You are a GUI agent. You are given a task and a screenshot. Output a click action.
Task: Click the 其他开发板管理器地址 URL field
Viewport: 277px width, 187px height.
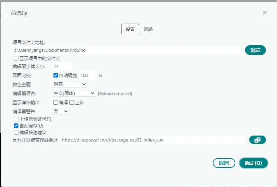click(x=153, y=140)
